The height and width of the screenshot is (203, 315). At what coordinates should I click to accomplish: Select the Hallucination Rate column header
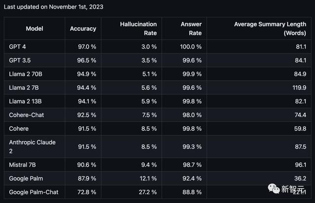click(x=138, y=28)
